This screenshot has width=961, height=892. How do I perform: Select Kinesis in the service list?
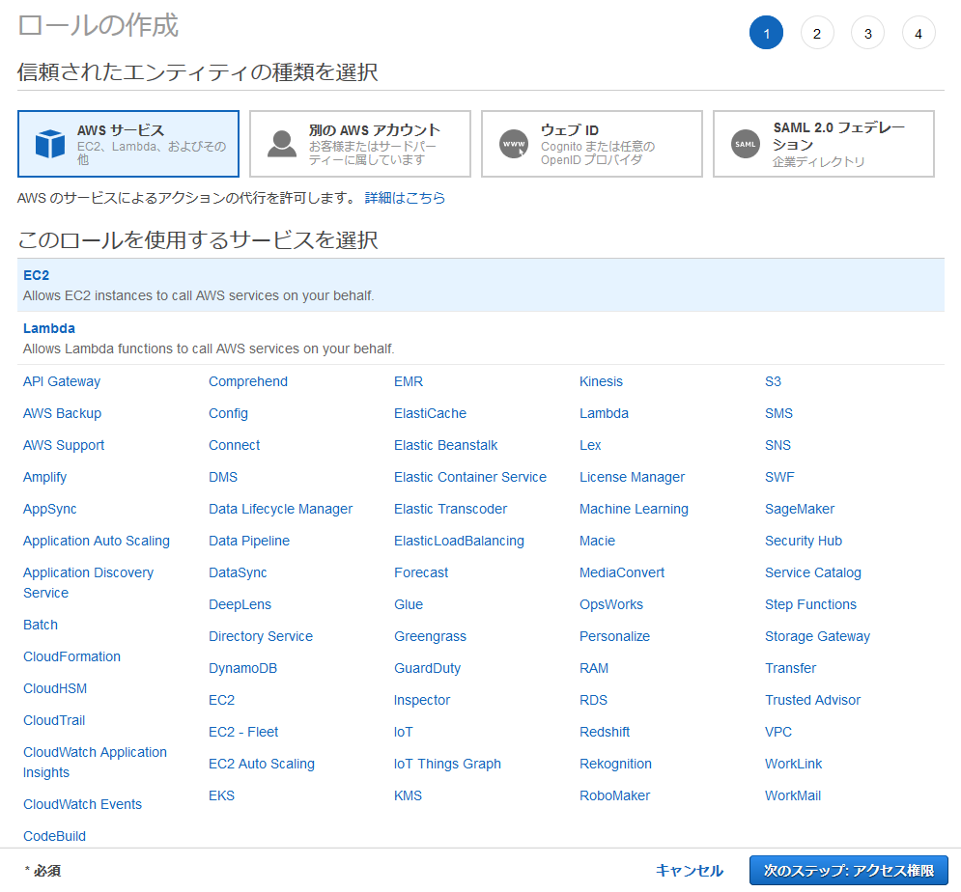(x=601, y=381)
